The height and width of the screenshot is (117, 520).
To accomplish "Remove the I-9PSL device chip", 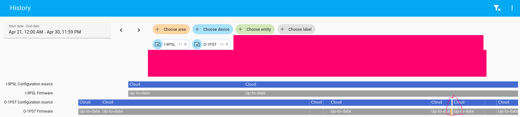I will coord(185,44).
